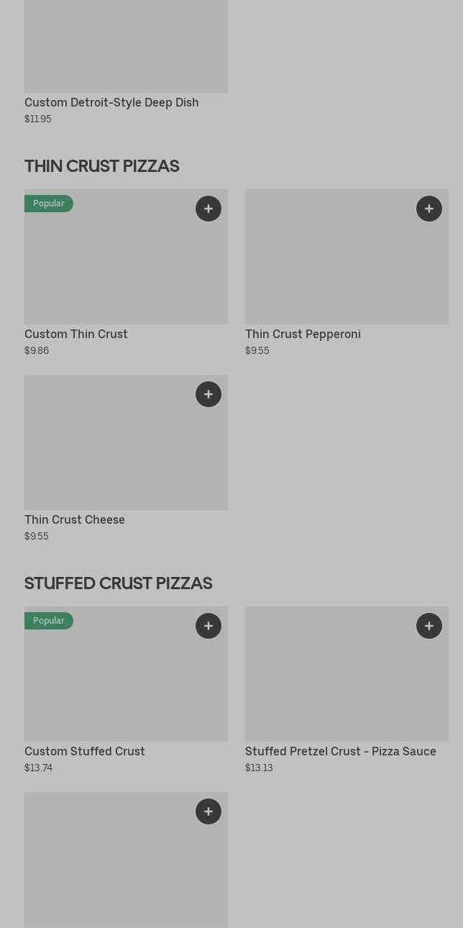
Task: Click Custom Thin Crust image thumbnail
Action: coord(126,266)
